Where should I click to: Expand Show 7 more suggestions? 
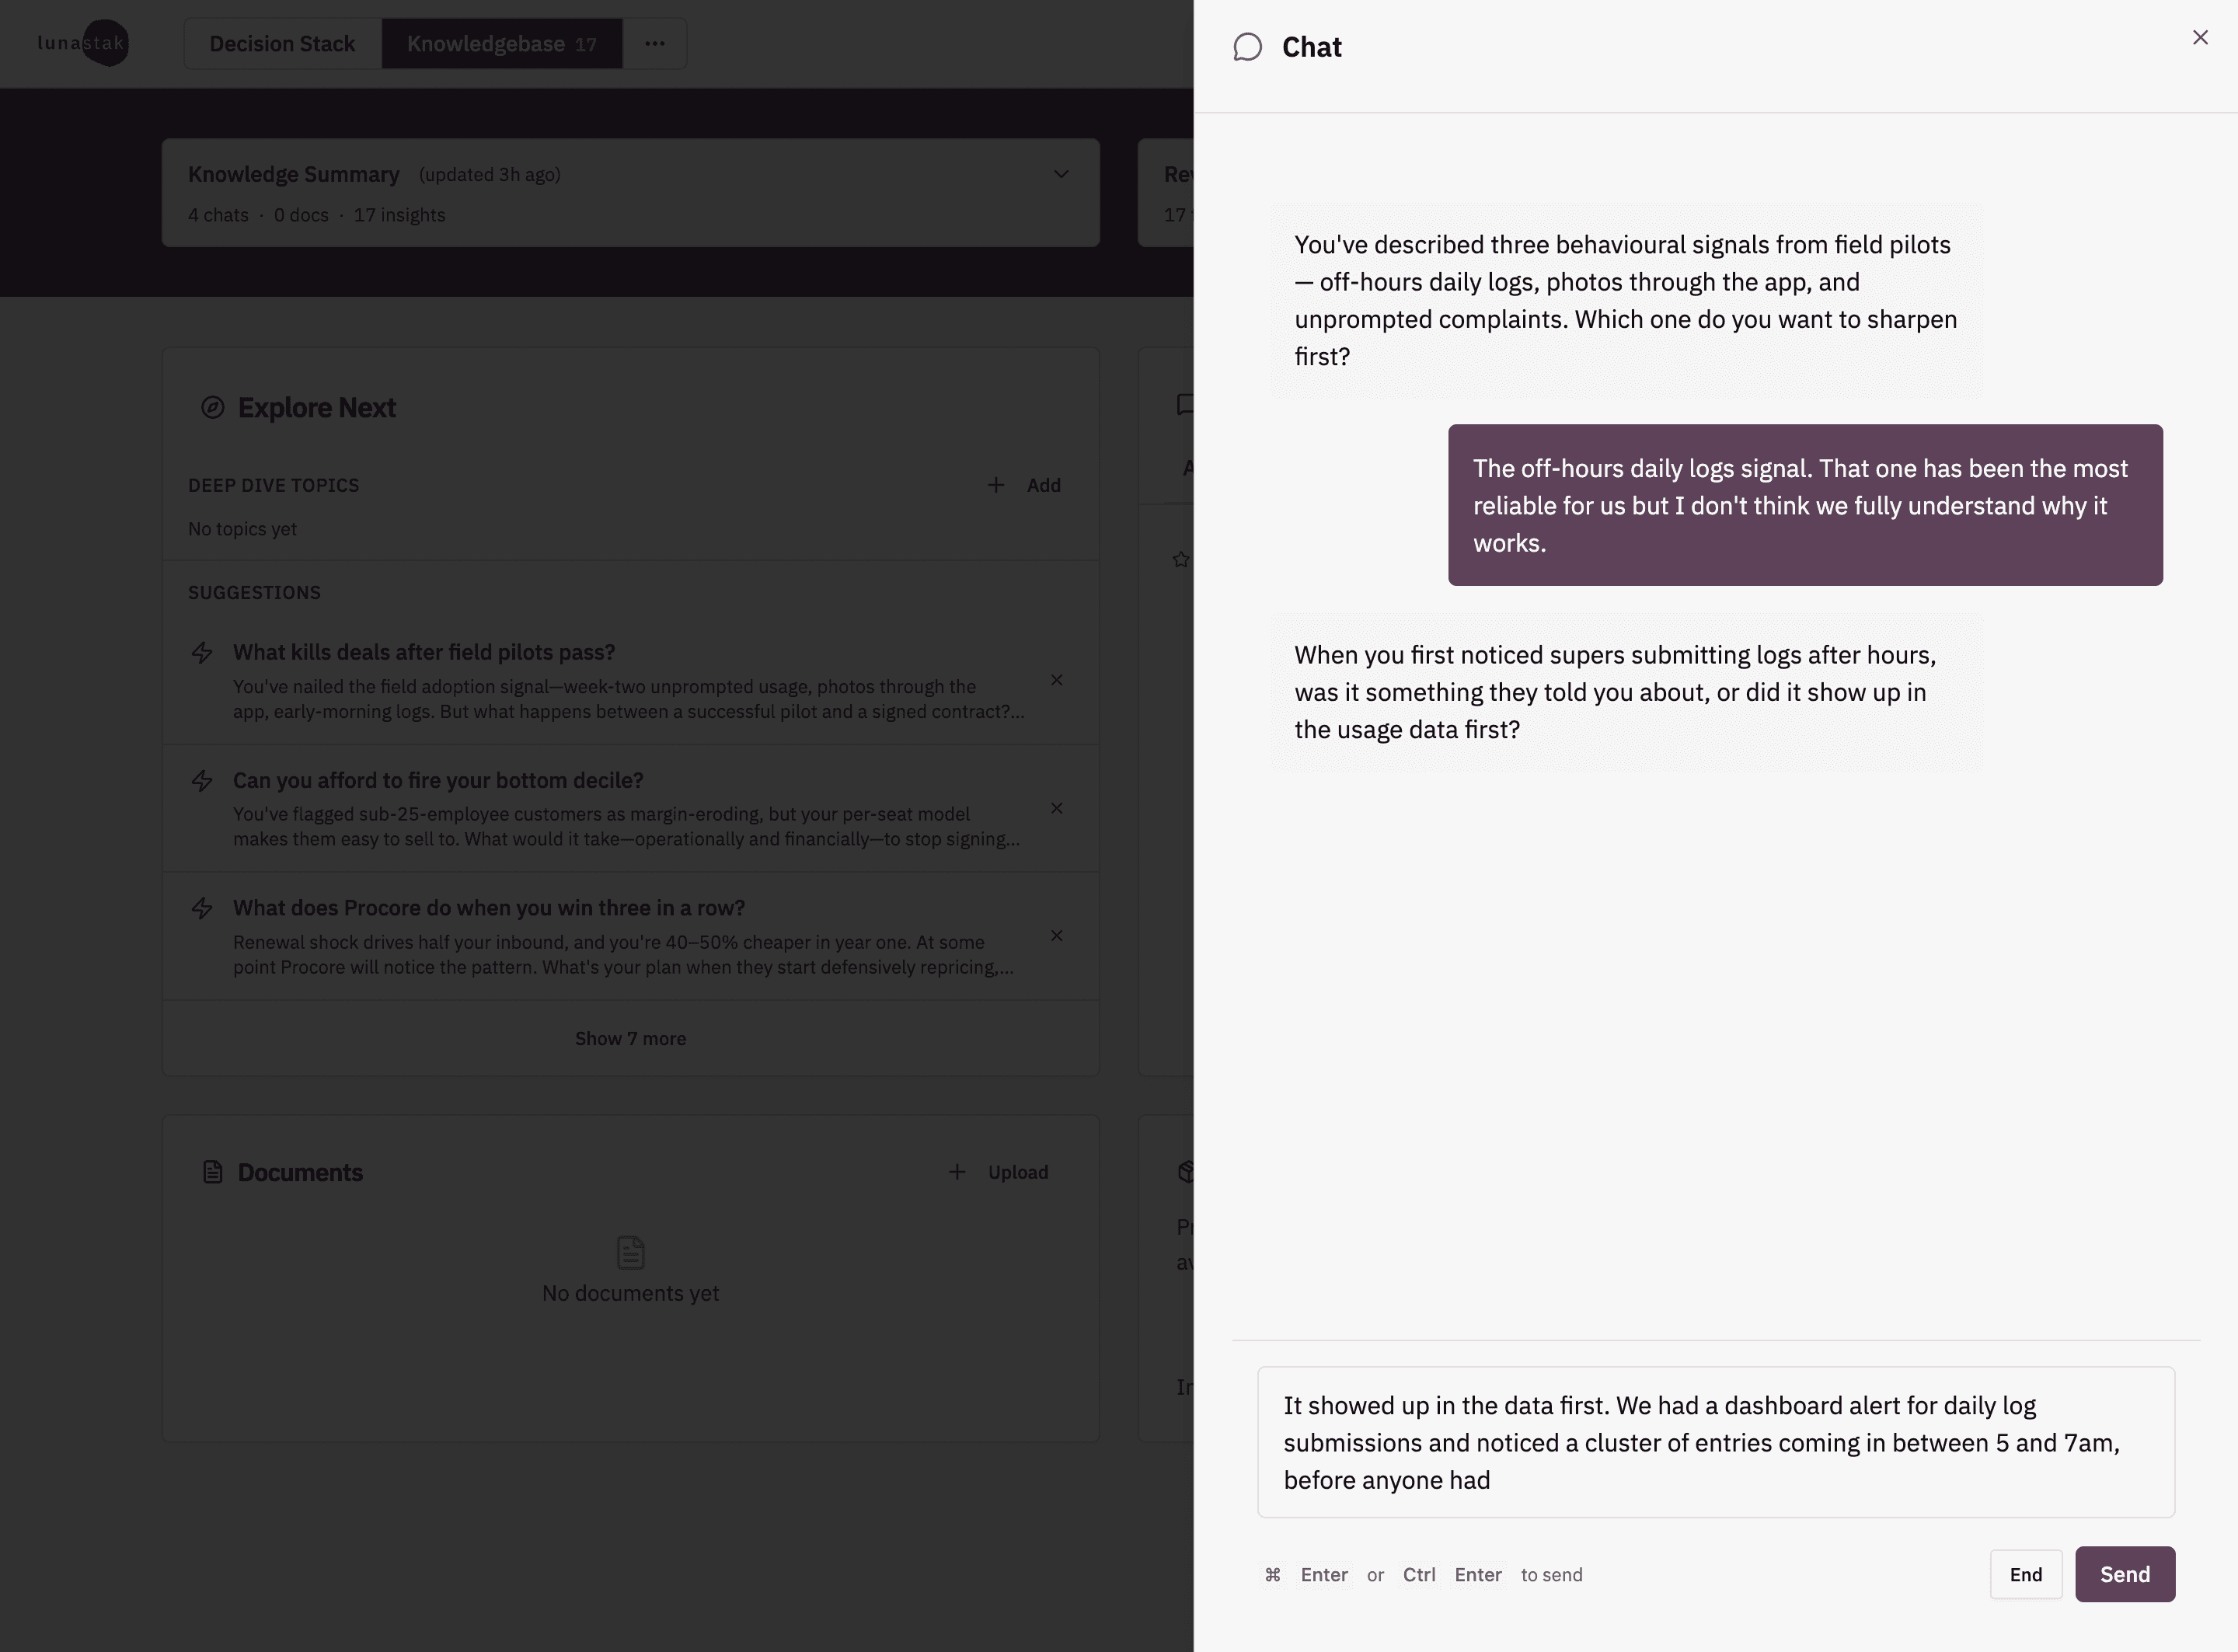(x=630, y=1038)
